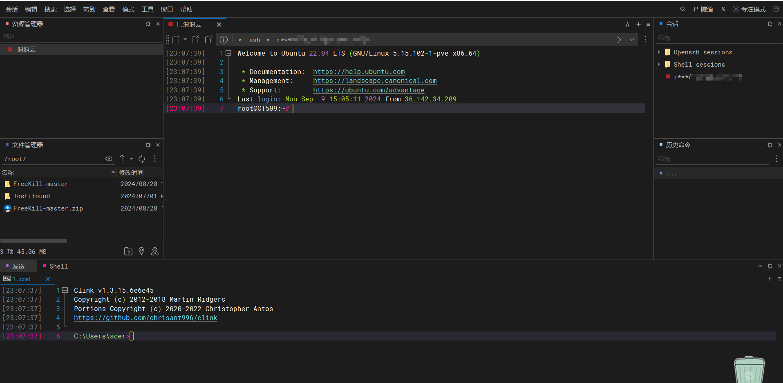Close the 1.浪浪云 tab
Image resolution: width=783 pixels, height=383 pixels.
point(219,25)
